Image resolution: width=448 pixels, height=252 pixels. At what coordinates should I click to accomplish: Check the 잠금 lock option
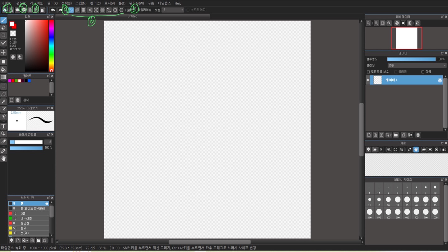[x=422, y=72]
